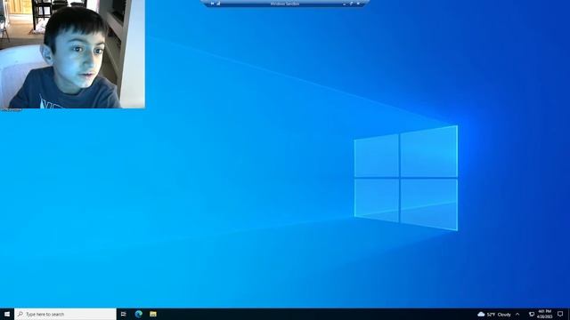
Task: Open Task View on the taskbar
Action: (124, 314)
